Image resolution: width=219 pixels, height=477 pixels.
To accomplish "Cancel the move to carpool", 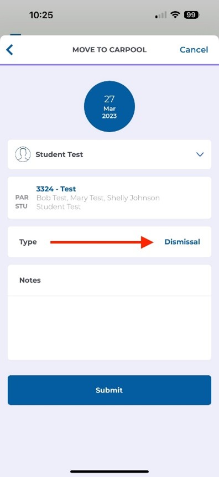I will (x=194, y=50).
